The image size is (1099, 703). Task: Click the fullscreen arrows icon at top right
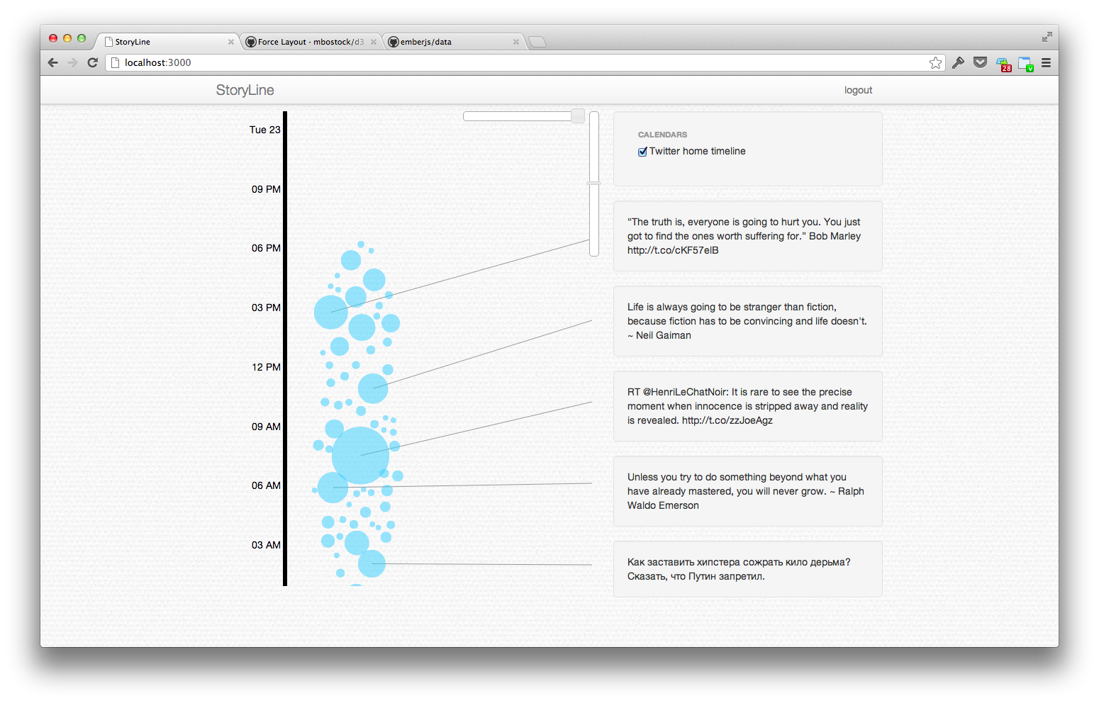1047,37
